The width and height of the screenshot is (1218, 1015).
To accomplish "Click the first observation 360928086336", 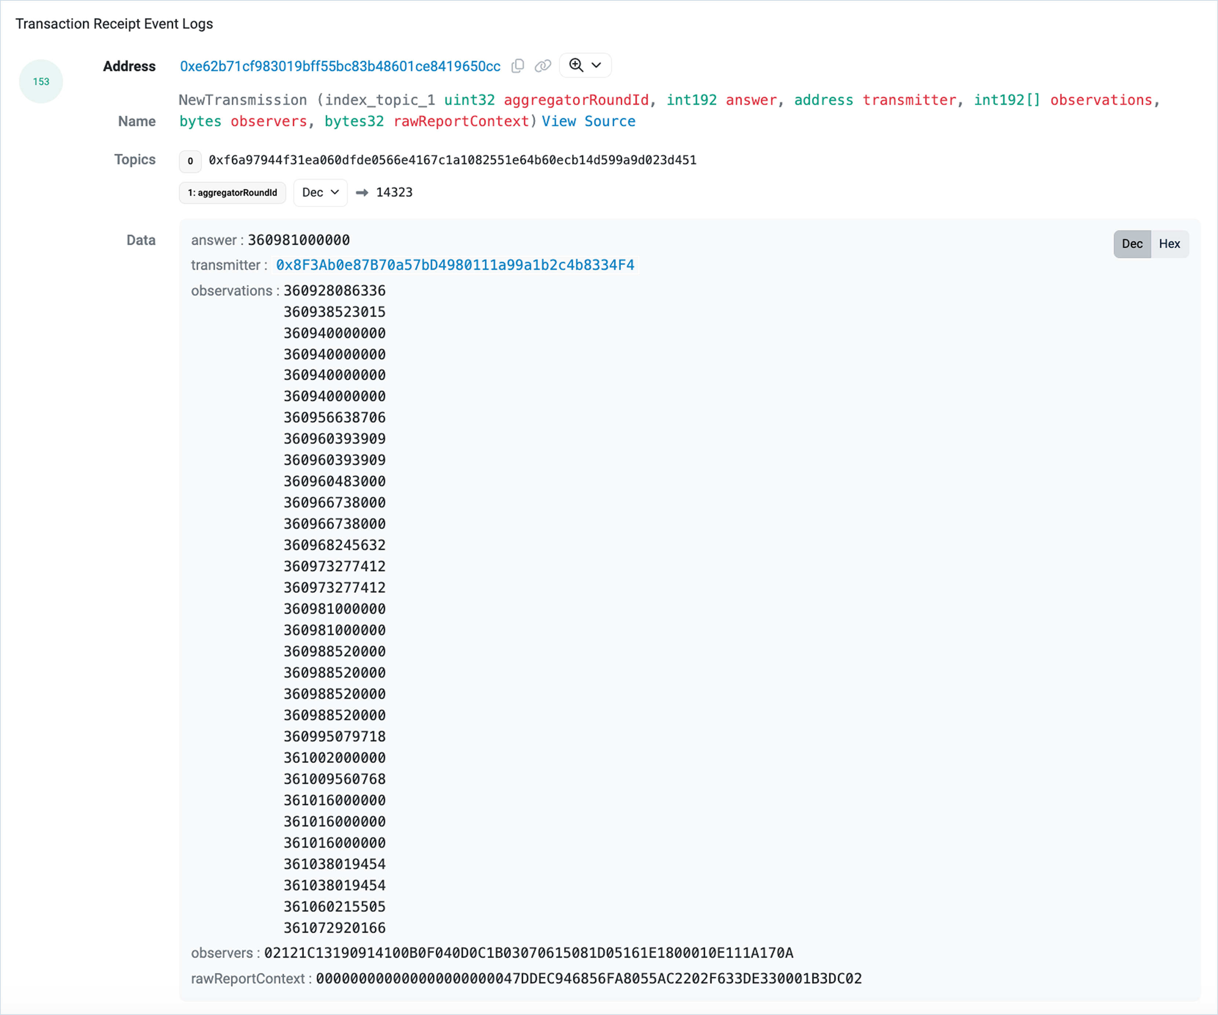I will tap(334, 290).
